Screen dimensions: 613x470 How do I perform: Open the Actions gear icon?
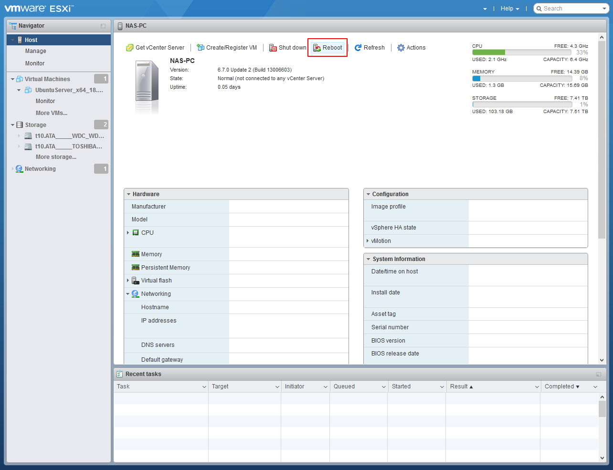pos(401,48)
